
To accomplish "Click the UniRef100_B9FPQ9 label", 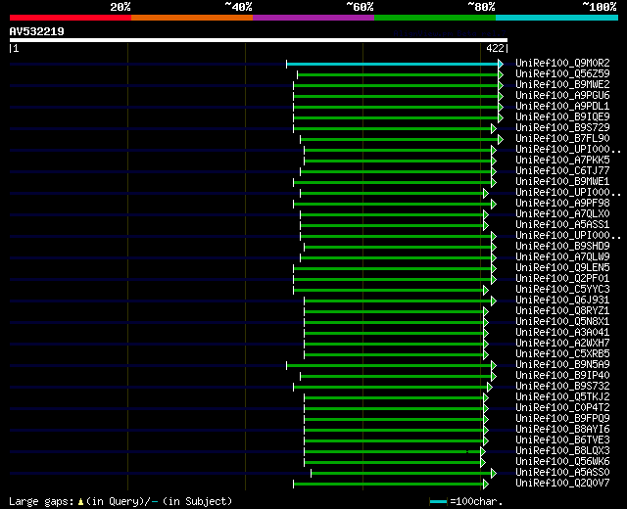I will click(562, 419).
